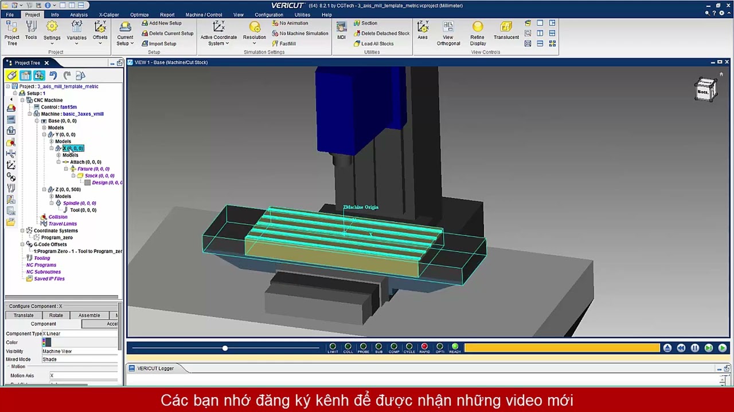
Task: Step the simulation forward
Action: 709,348
